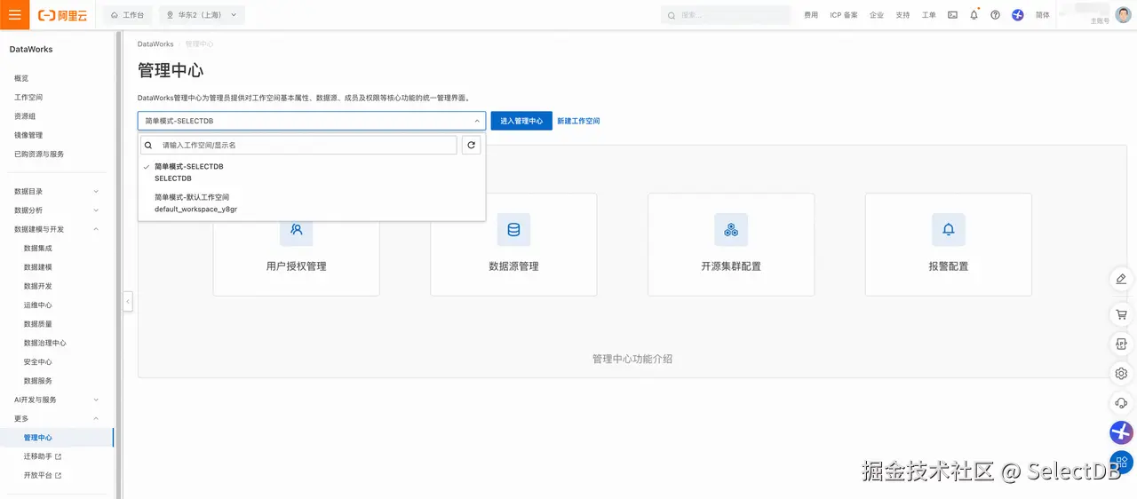Click the 报警配置 bell icon
Image resolution: width=1137 pixels, height=499 pixels.
(x=949, y=229)
